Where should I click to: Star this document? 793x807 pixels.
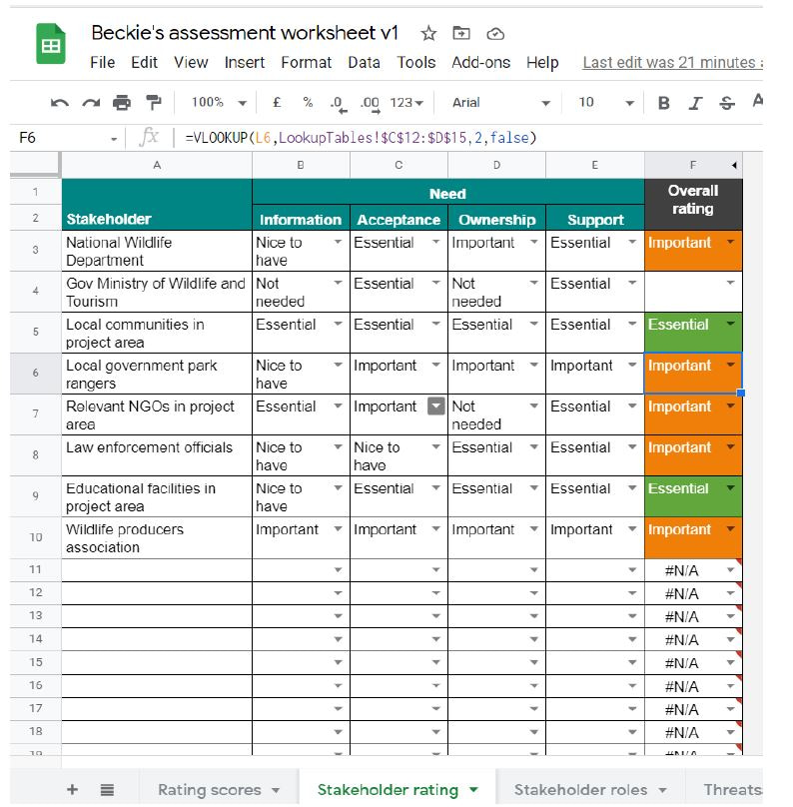click(x=428, y=33)
